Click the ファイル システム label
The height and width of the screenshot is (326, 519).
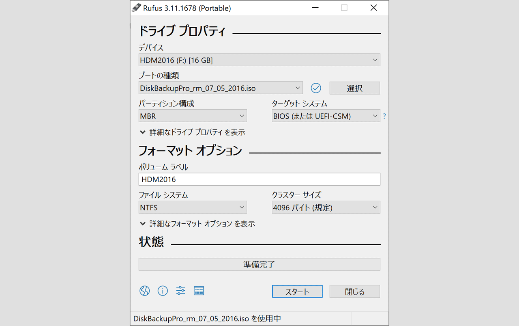pos(163,195)
